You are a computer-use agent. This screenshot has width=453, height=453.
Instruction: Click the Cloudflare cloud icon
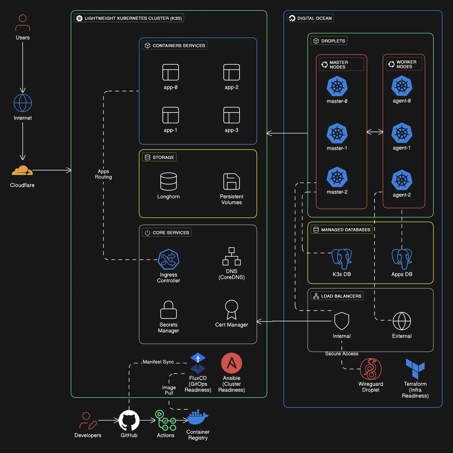(x=22, y=170)
